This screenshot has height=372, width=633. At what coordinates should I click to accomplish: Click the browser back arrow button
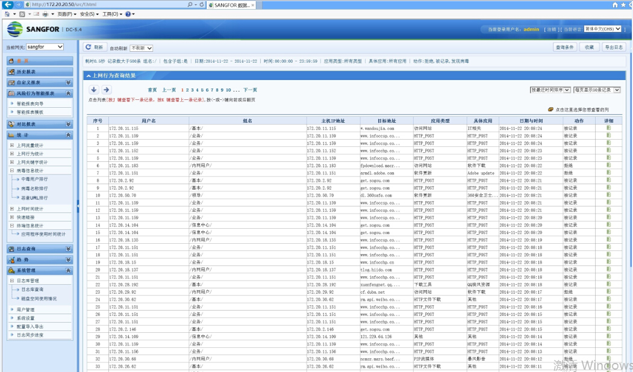pyautogui.click(x=8, y=4)
